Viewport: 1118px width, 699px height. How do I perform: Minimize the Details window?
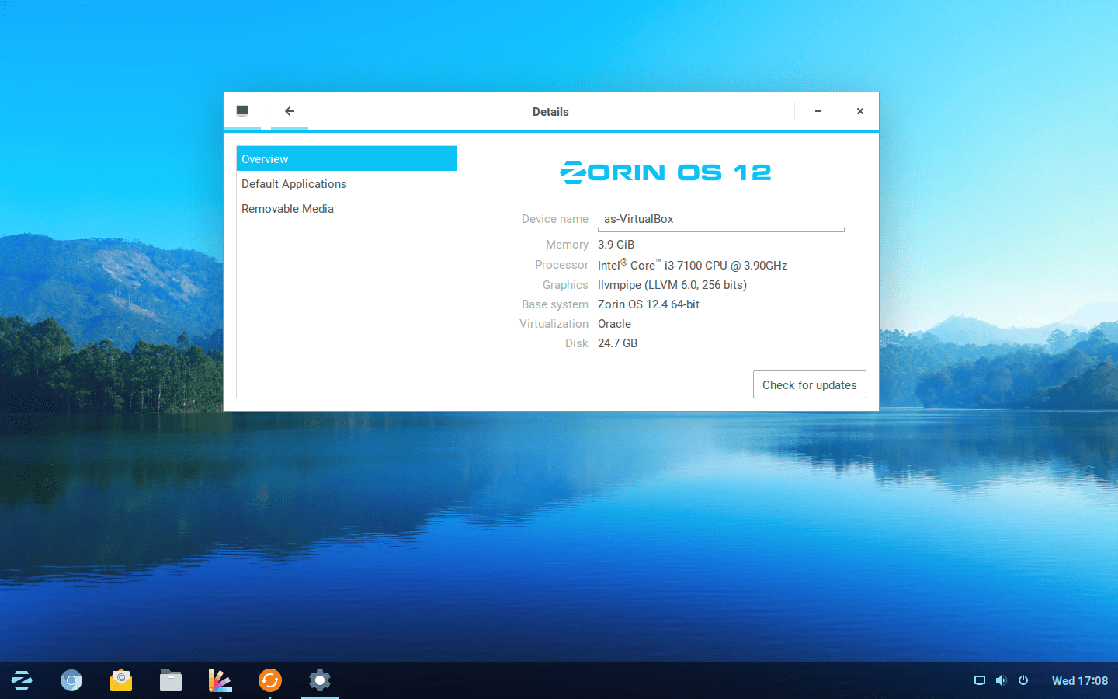(818, 111)
